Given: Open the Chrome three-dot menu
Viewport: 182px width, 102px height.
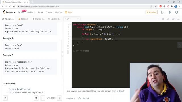Looking at the screenshot, I should pyautogui.click(x=179, y=7).
